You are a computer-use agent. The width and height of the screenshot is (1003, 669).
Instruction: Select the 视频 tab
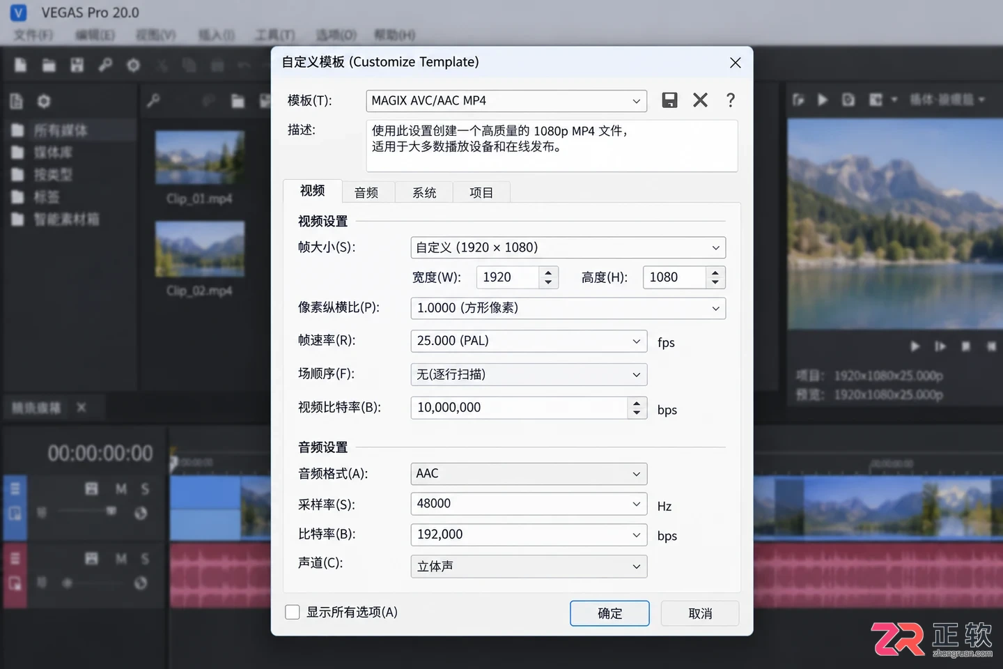313,191
